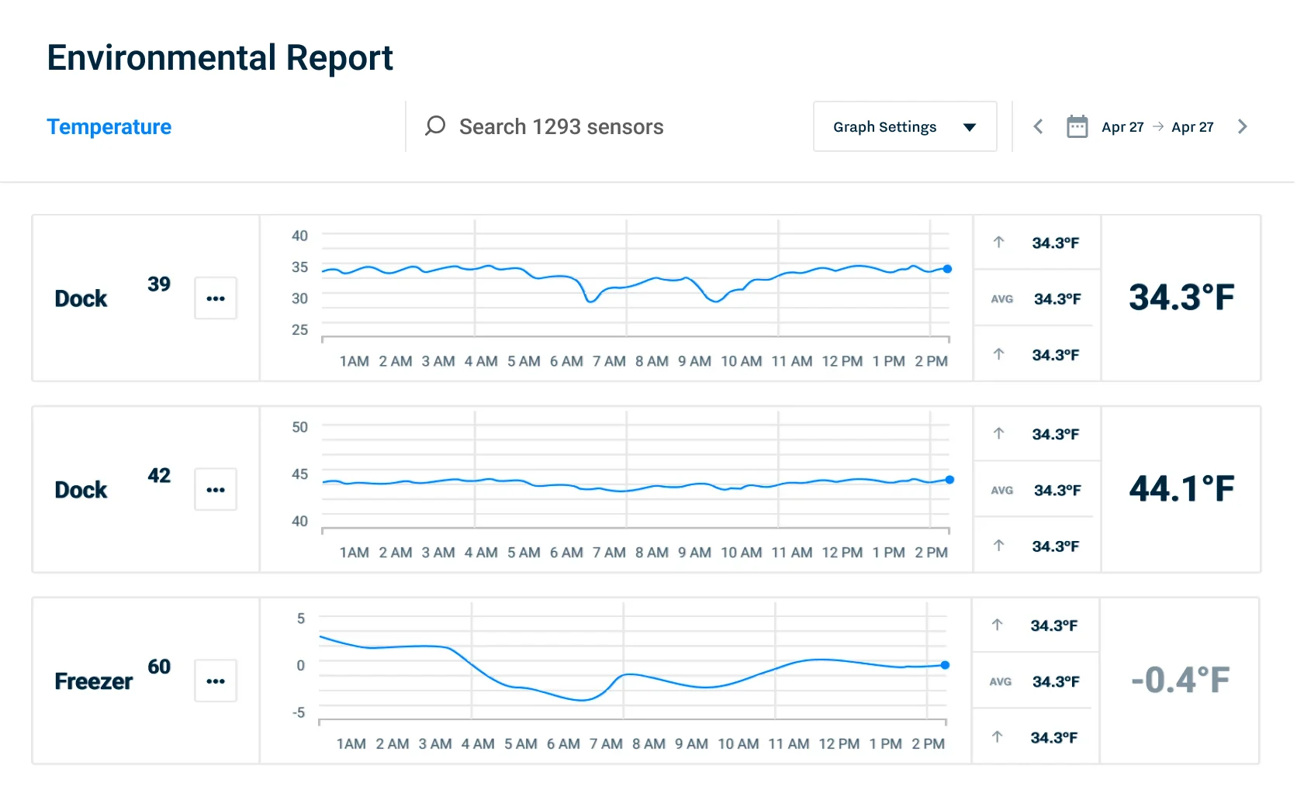This screenshot has width=1297, height=803.
Task: Click Dock 42 AVG stat value
Action: pyautogui.click(x=1057, y=491)
